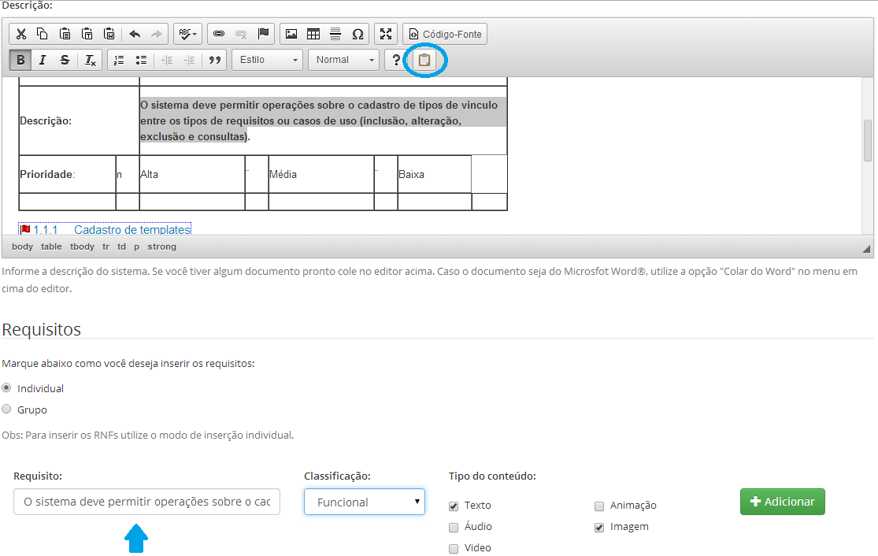Maximize the editor area
Image resolution: width=878 pixels, height=556 pixels.
click(386, 34)
